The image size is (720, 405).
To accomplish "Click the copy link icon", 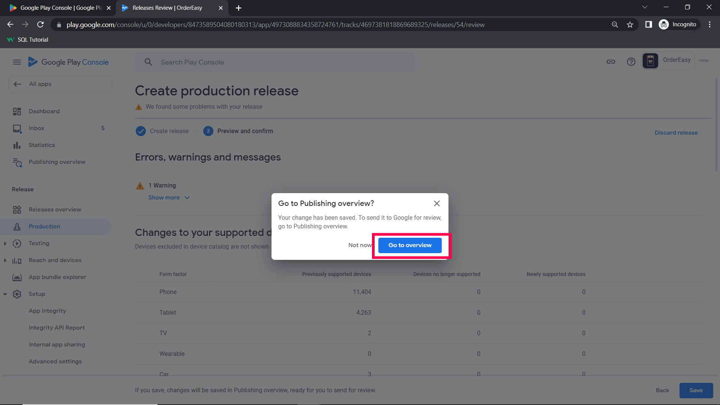I will pyautogui.click(x=611, y=62).
